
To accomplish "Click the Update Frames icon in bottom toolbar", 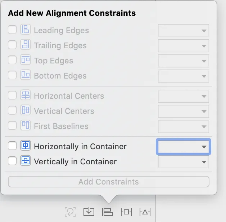I will coord(70,212).
